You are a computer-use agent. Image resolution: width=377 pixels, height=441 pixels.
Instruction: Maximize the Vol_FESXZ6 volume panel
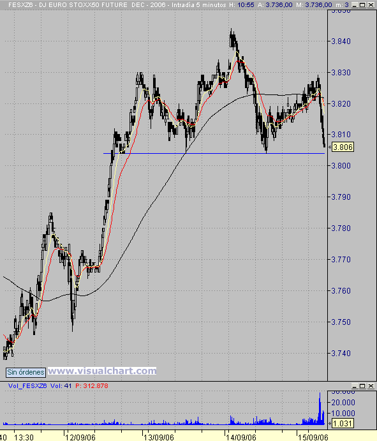pos(363,386)
